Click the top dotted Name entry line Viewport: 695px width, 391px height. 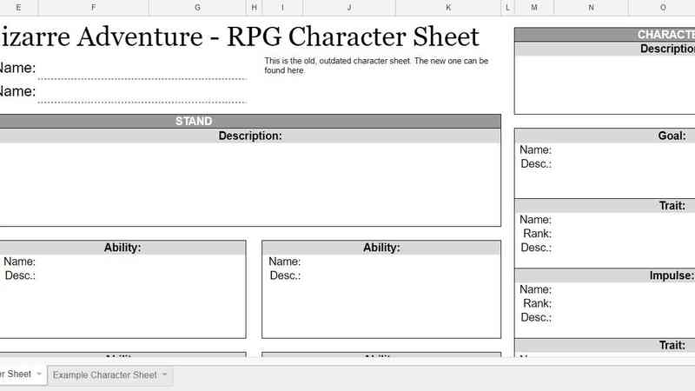[x=142, y=70]
